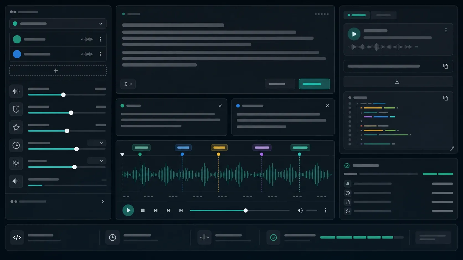Click the five-dot menu at editor top right

coord(322,14)
